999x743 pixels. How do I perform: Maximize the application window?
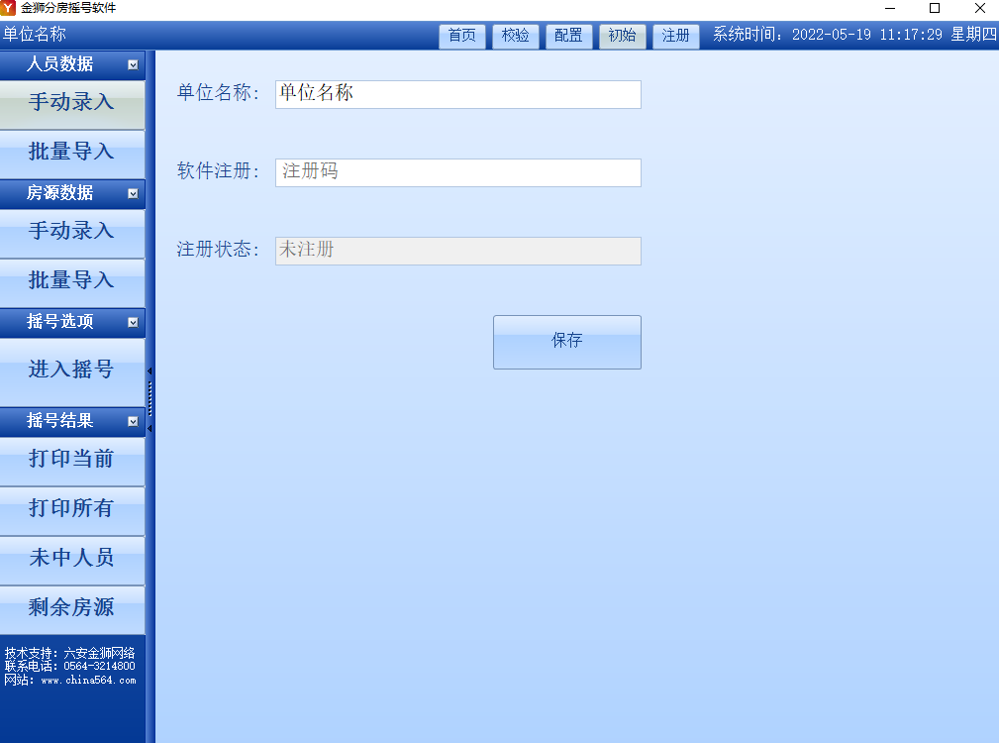pos(935,8)
